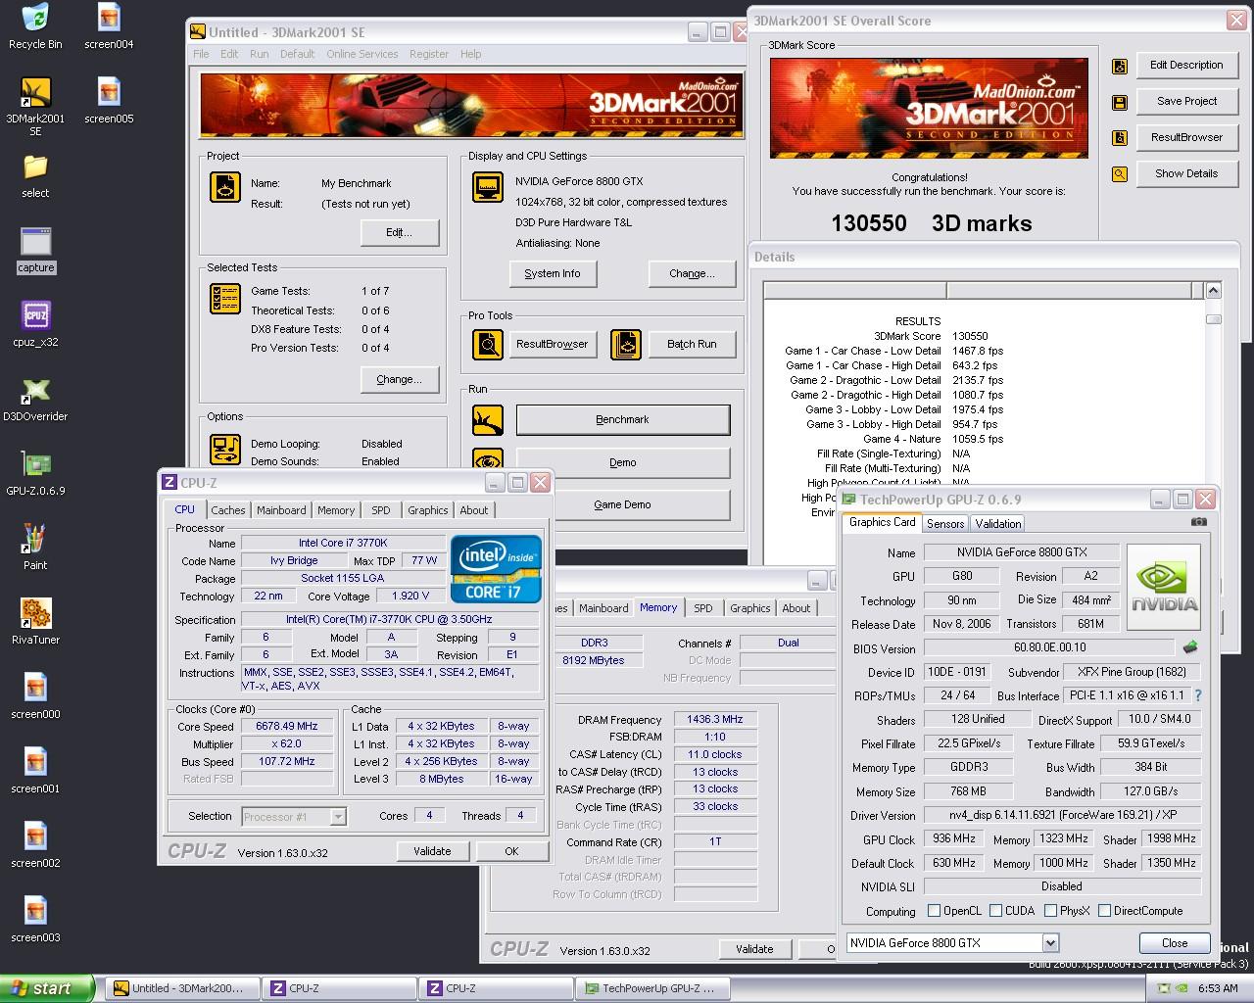Viewport: 1254px width, 1003px height.
Task: Click the Save Project floppy icon
Action: (1120, 102)
